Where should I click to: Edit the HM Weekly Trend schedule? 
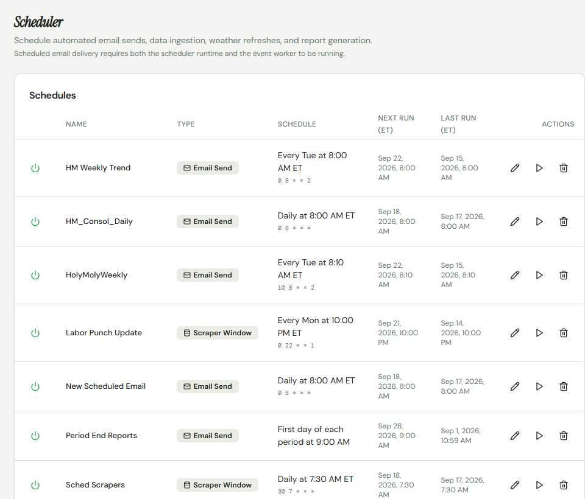point(515,168)
